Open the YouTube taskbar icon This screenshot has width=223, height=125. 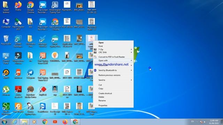(55, 122)
